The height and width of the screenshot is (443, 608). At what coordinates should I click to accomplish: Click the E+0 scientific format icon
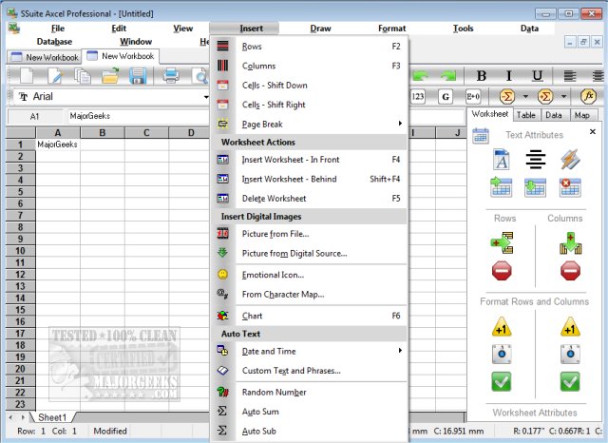click(x=473, y=96)
